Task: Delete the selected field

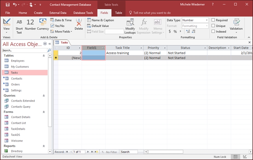Action: (79, 24)
